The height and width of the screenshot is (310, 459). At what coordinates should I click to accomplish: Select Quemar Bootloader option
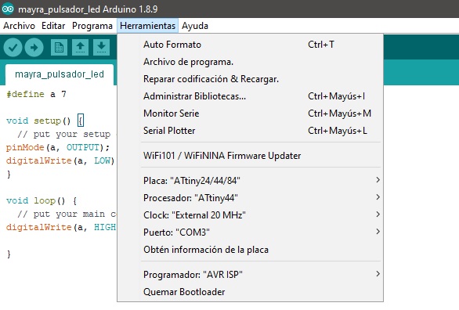pyautogui.click(x=262, y=291)
